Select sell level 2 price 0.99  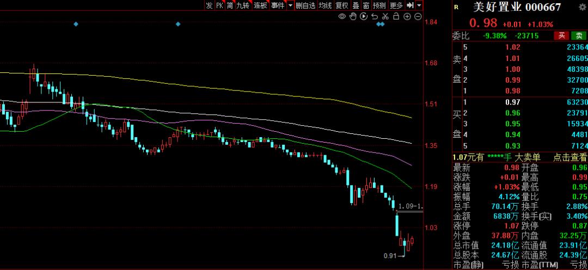[x=513, y=80]
